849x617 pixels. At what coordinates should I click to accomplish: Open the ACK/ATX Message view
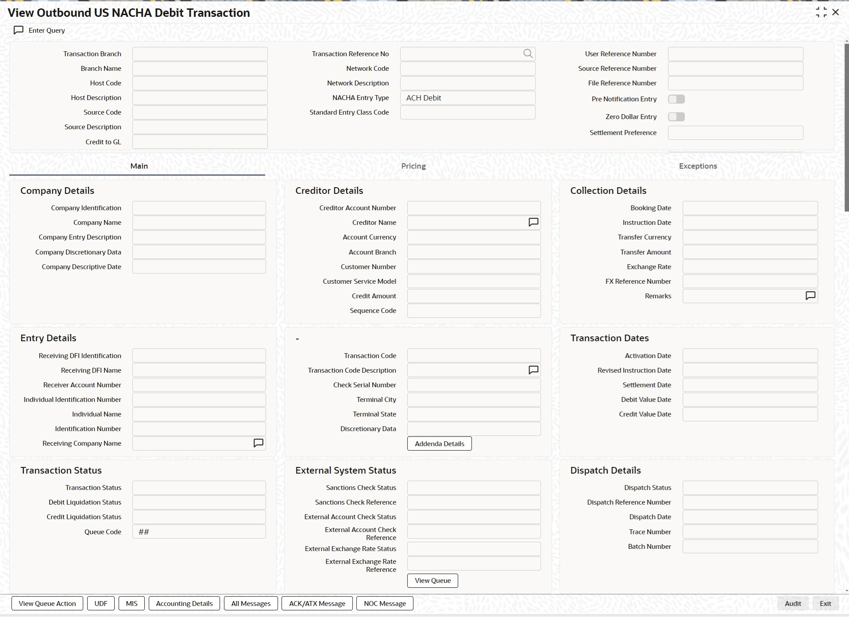(x=317, y=603)
